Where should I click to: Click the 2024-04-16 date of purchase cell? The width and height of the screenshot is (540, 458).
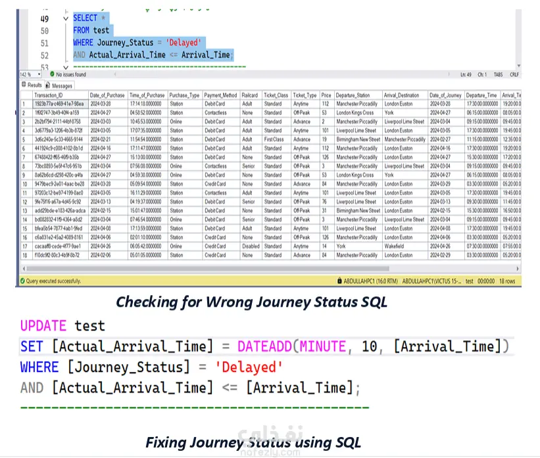tap(108, 149)
